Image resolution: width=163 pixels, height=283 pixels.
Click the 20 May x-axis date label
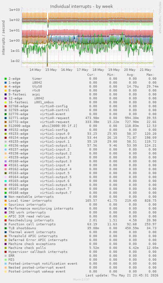click(x=130, y=70)
